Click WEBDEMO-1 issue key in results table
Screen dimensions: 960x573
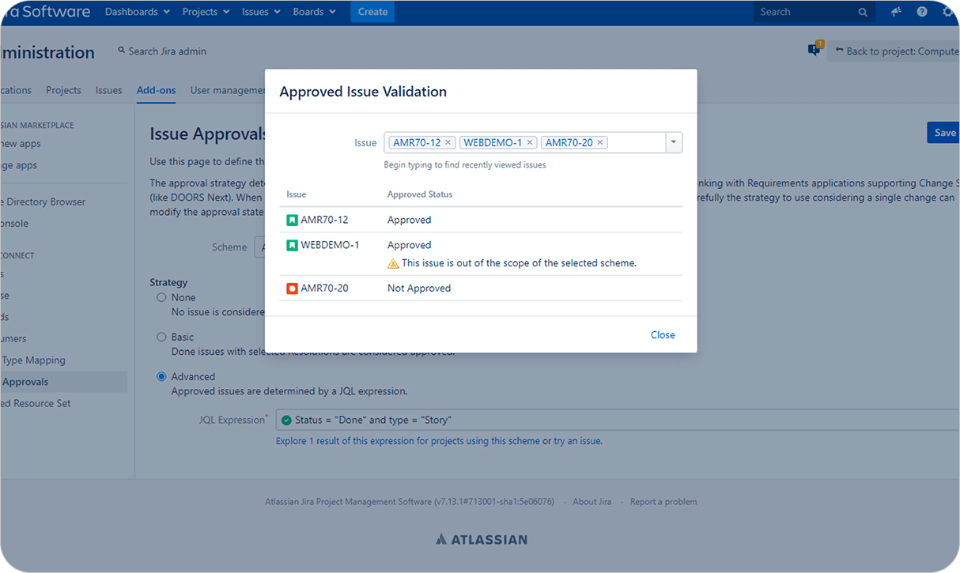tap(330, 245)
